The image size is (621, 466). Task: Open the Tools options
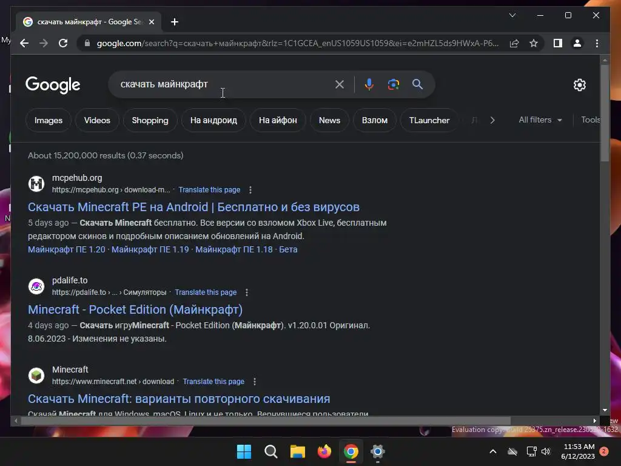click(x=590, y=120)
